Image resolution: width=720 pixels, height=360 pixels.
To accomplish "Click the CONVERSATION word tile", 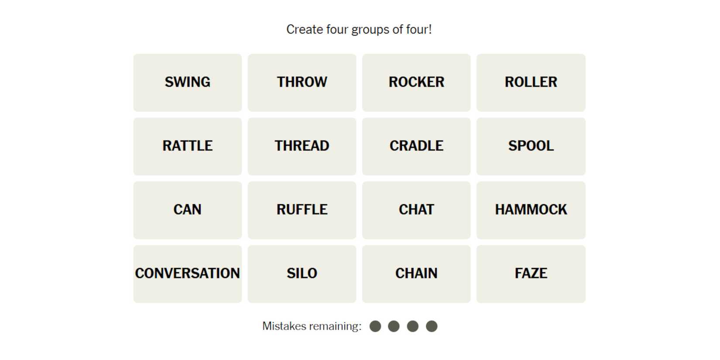I will 187,274.
